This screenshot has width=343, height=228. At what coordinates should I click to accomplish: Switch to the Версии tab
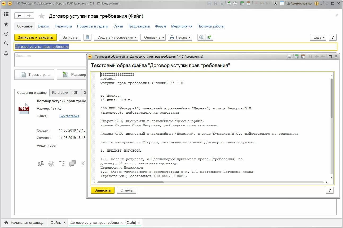coord(44,26)
